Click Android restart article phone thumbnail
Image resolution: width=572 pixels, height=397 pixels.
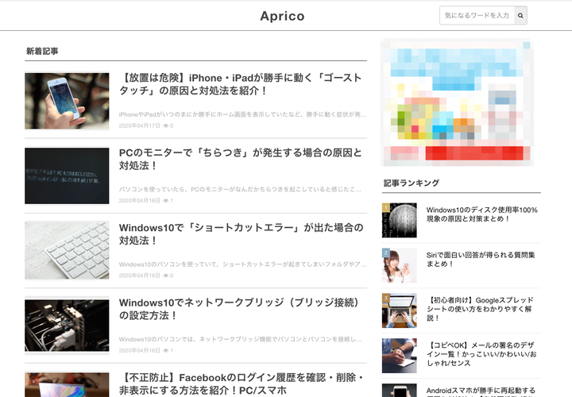[x=400, y=391]
